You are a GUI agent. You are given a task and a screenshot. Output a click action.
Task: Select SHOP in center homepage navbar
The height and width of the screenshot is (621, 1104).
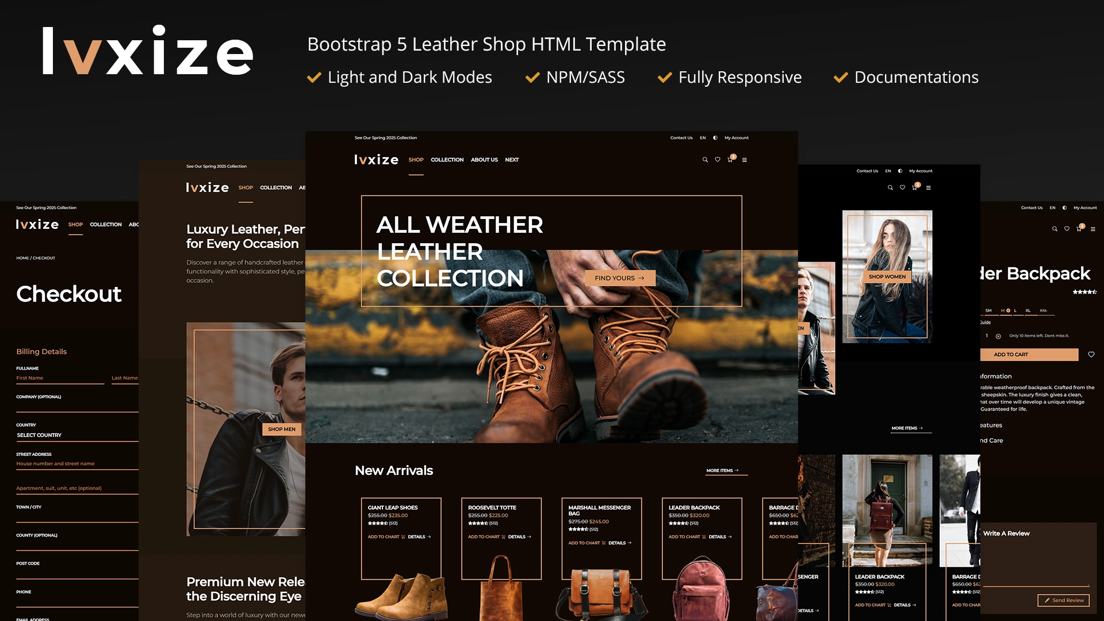tap(416, 160)
